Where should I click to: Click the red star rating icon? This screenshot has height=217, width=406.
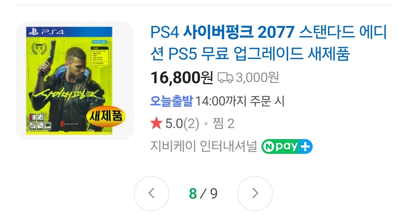(x=156, y=124)
